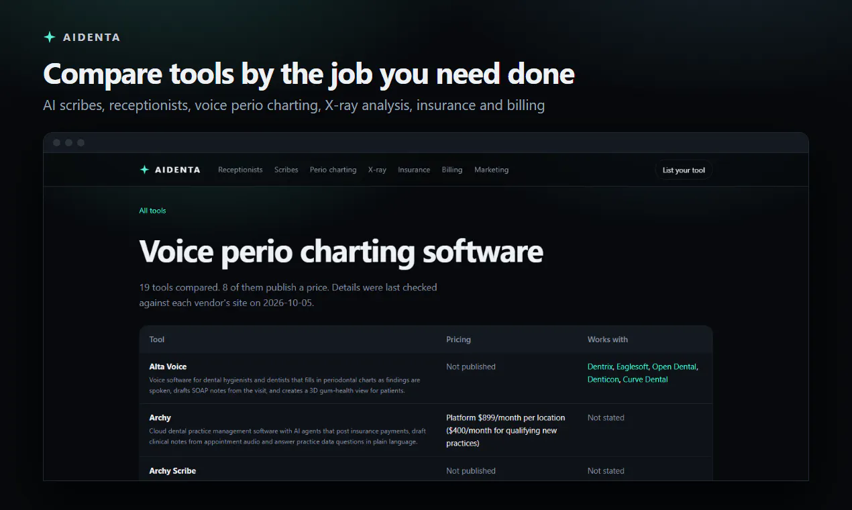This screenshot has width=852, height=510.
Task: Click the AI scribes, receptionists subtitle text
Action: click(294, 105)
